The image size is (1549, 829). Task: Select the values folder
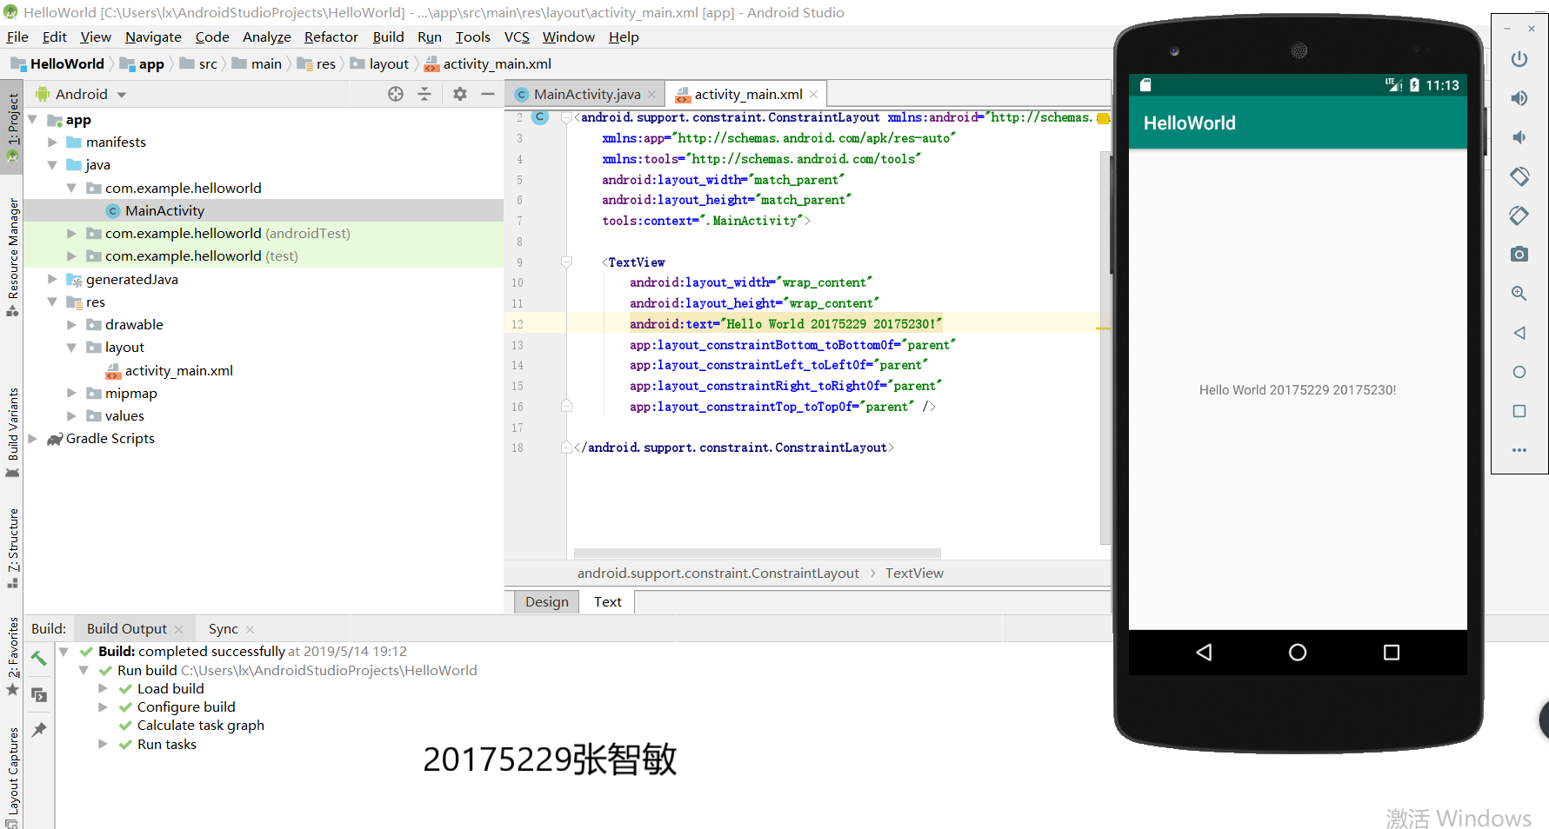click(x=124, y=416)
